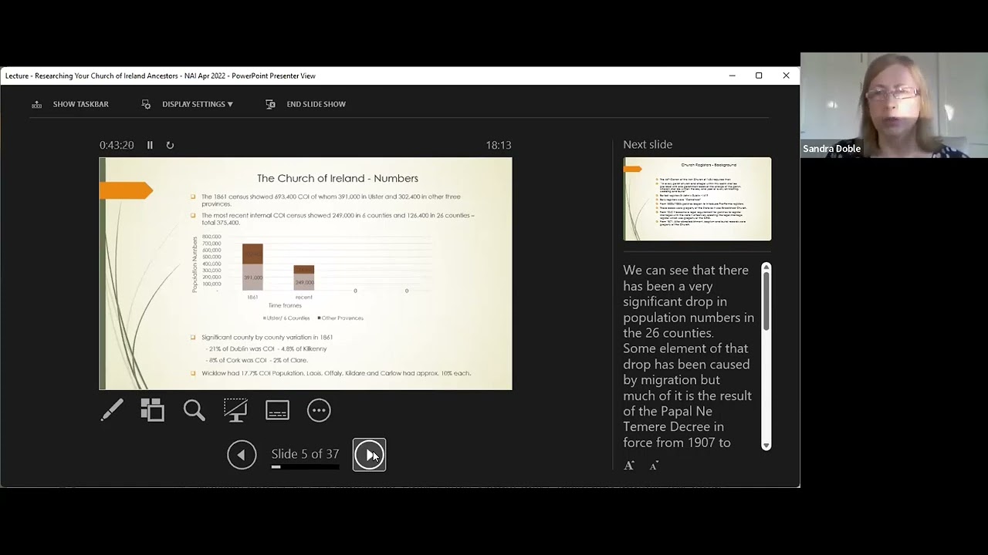Click the Slide 5 of 37 counter
The width and height of the screenshot is (988, 555).
click(x=305, y=454)
